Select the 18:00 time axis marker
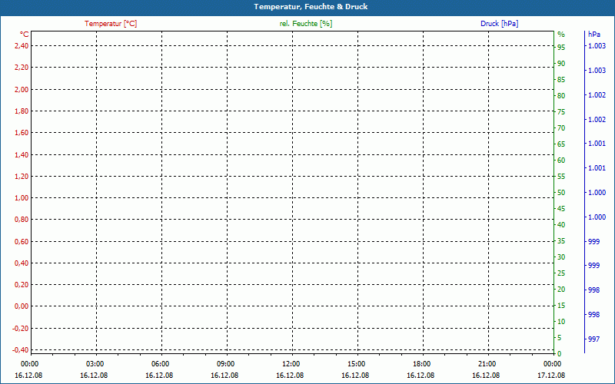 [421, 364]
